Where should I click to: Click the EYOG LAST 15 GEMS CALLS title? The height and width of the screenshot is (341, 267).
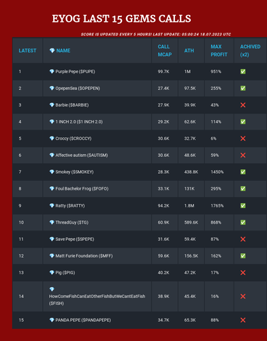121,18
